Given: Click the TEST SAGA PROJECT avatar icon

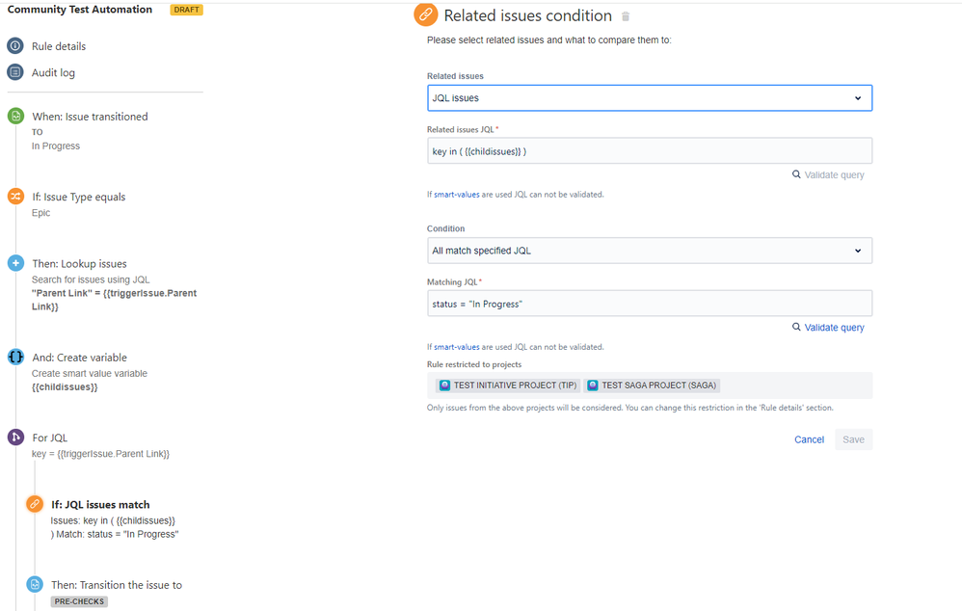Looking at the screenshot, I should [x=593, y=385].
